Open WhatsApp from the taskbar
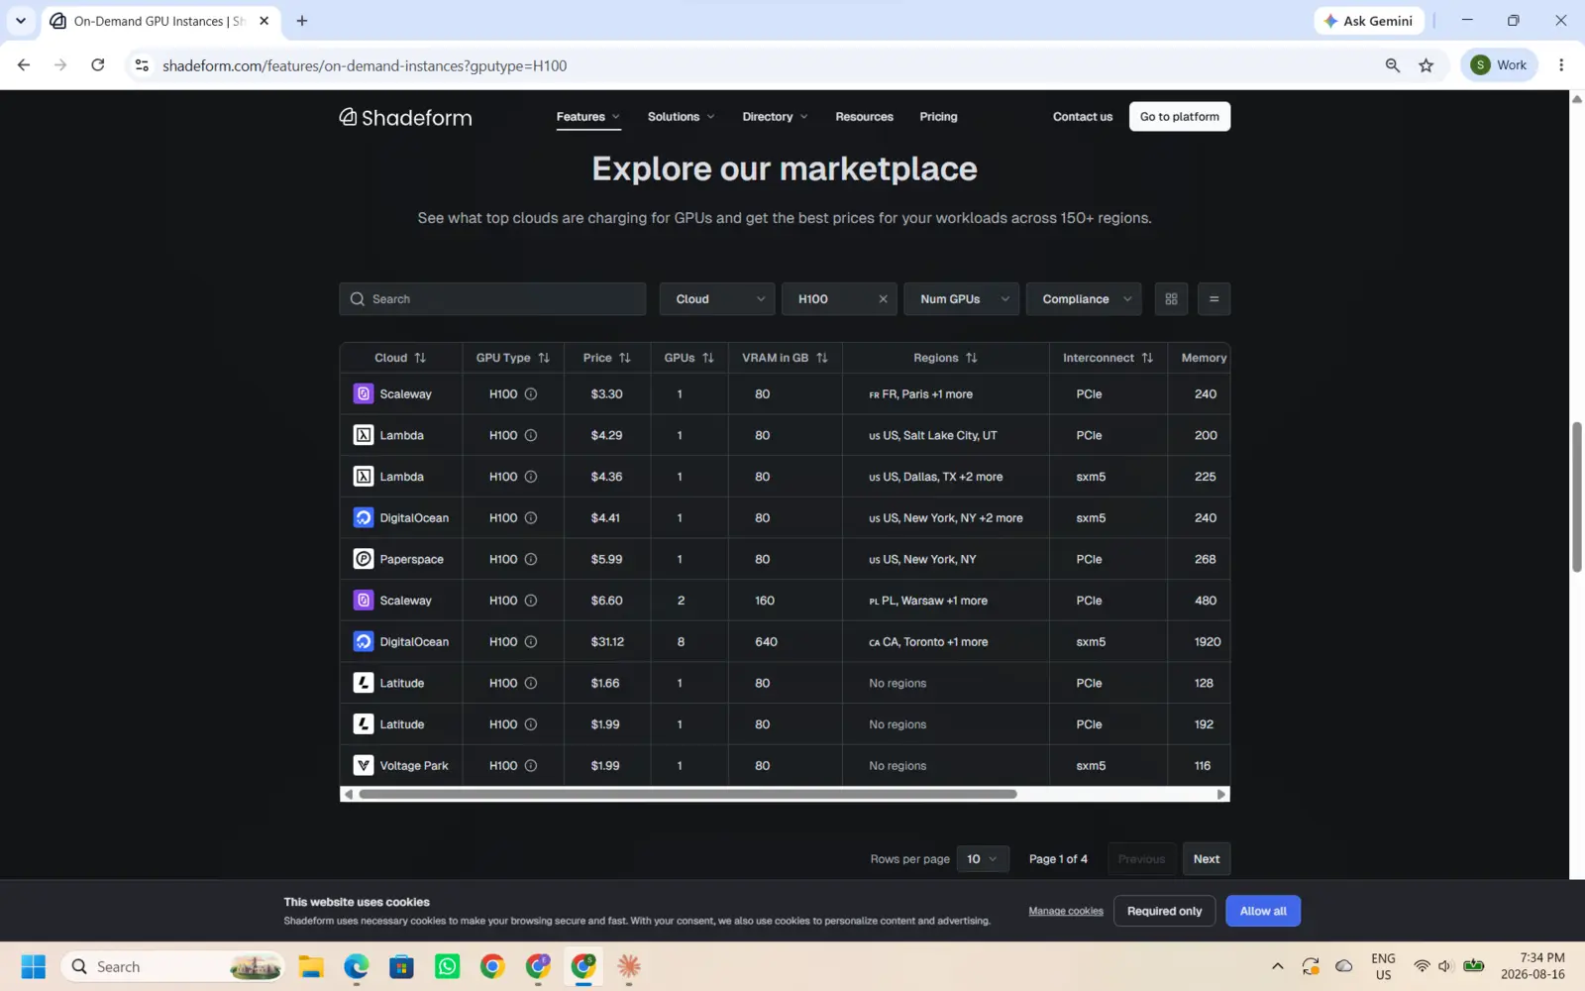1585x991 pixels. click(x=448, y=966)
